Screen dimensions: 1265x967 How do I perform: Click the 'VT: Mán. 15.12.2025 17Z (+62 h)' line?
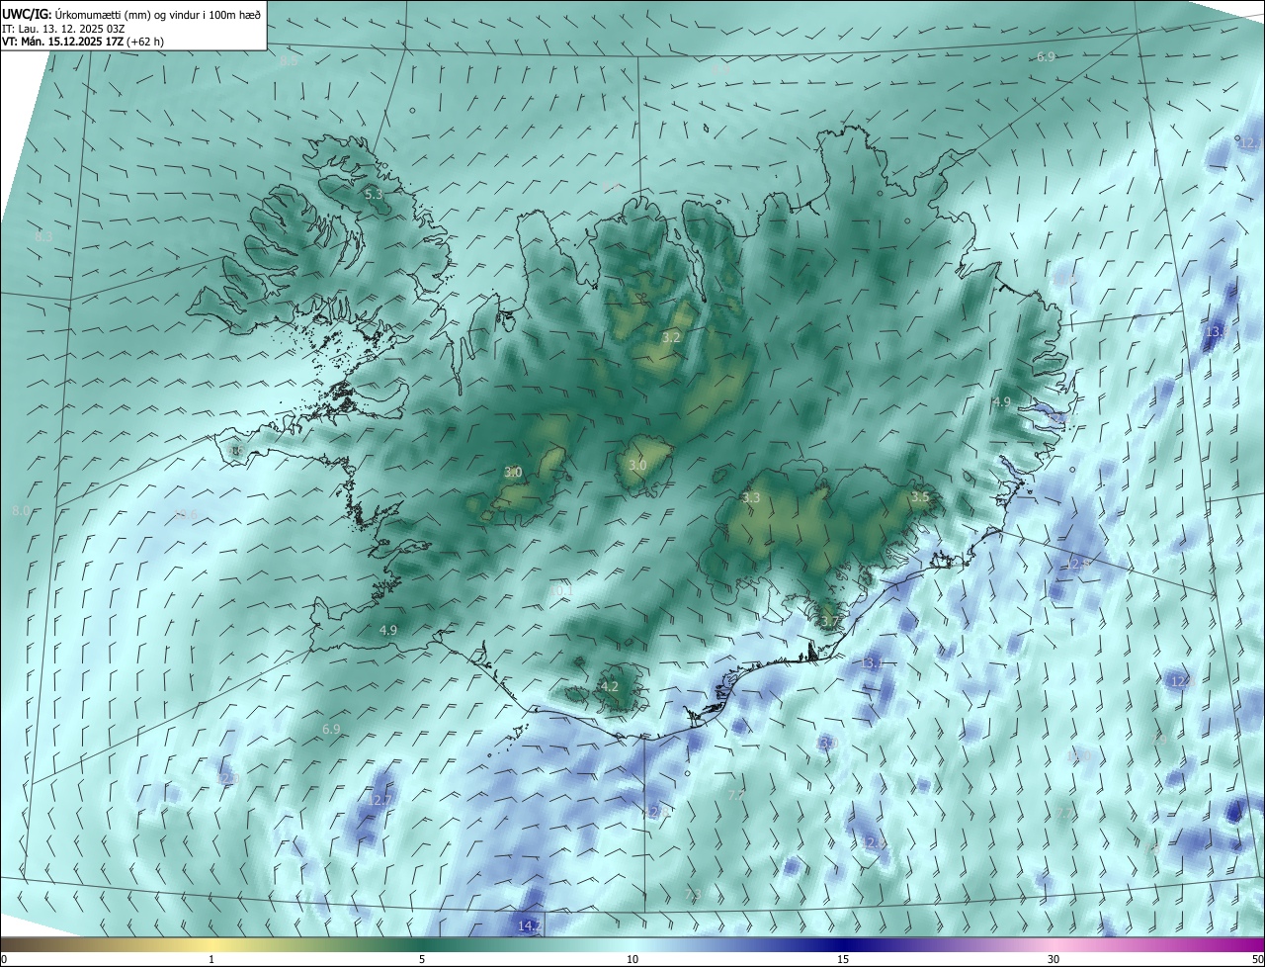click(x=82, y=43)
